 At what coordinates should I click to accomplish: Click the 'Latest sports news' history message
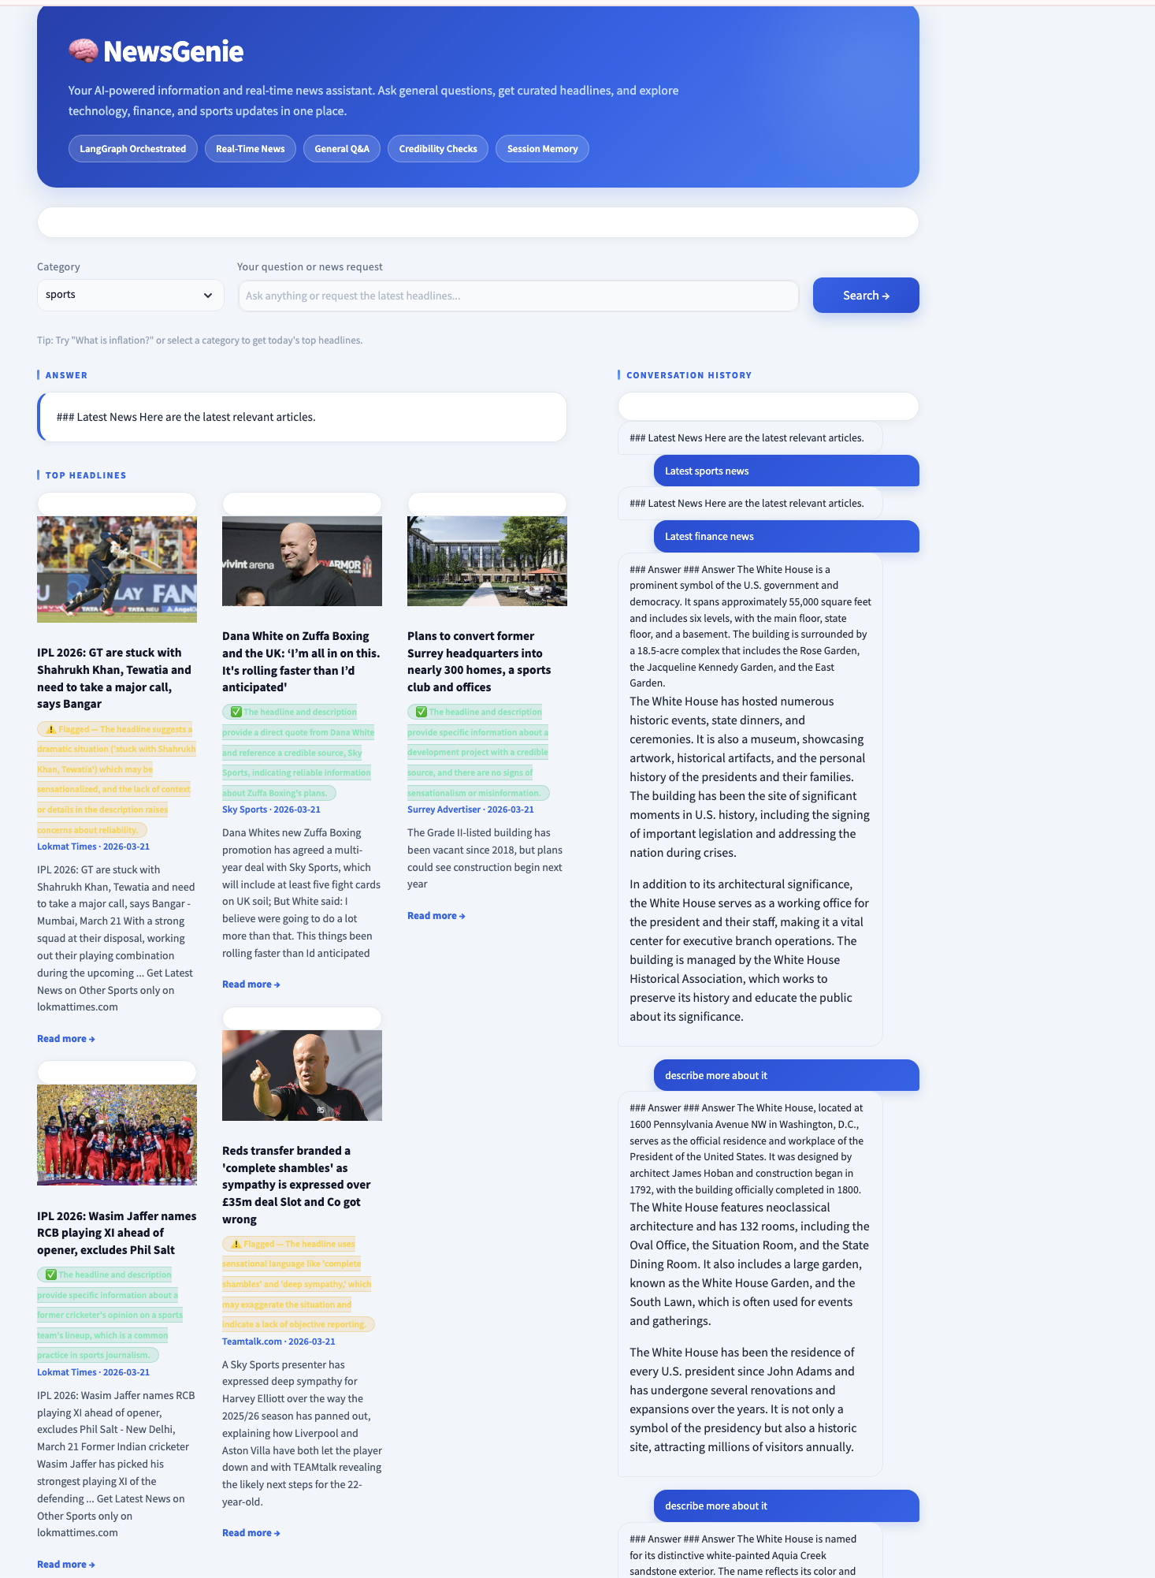tap(786, 471)
